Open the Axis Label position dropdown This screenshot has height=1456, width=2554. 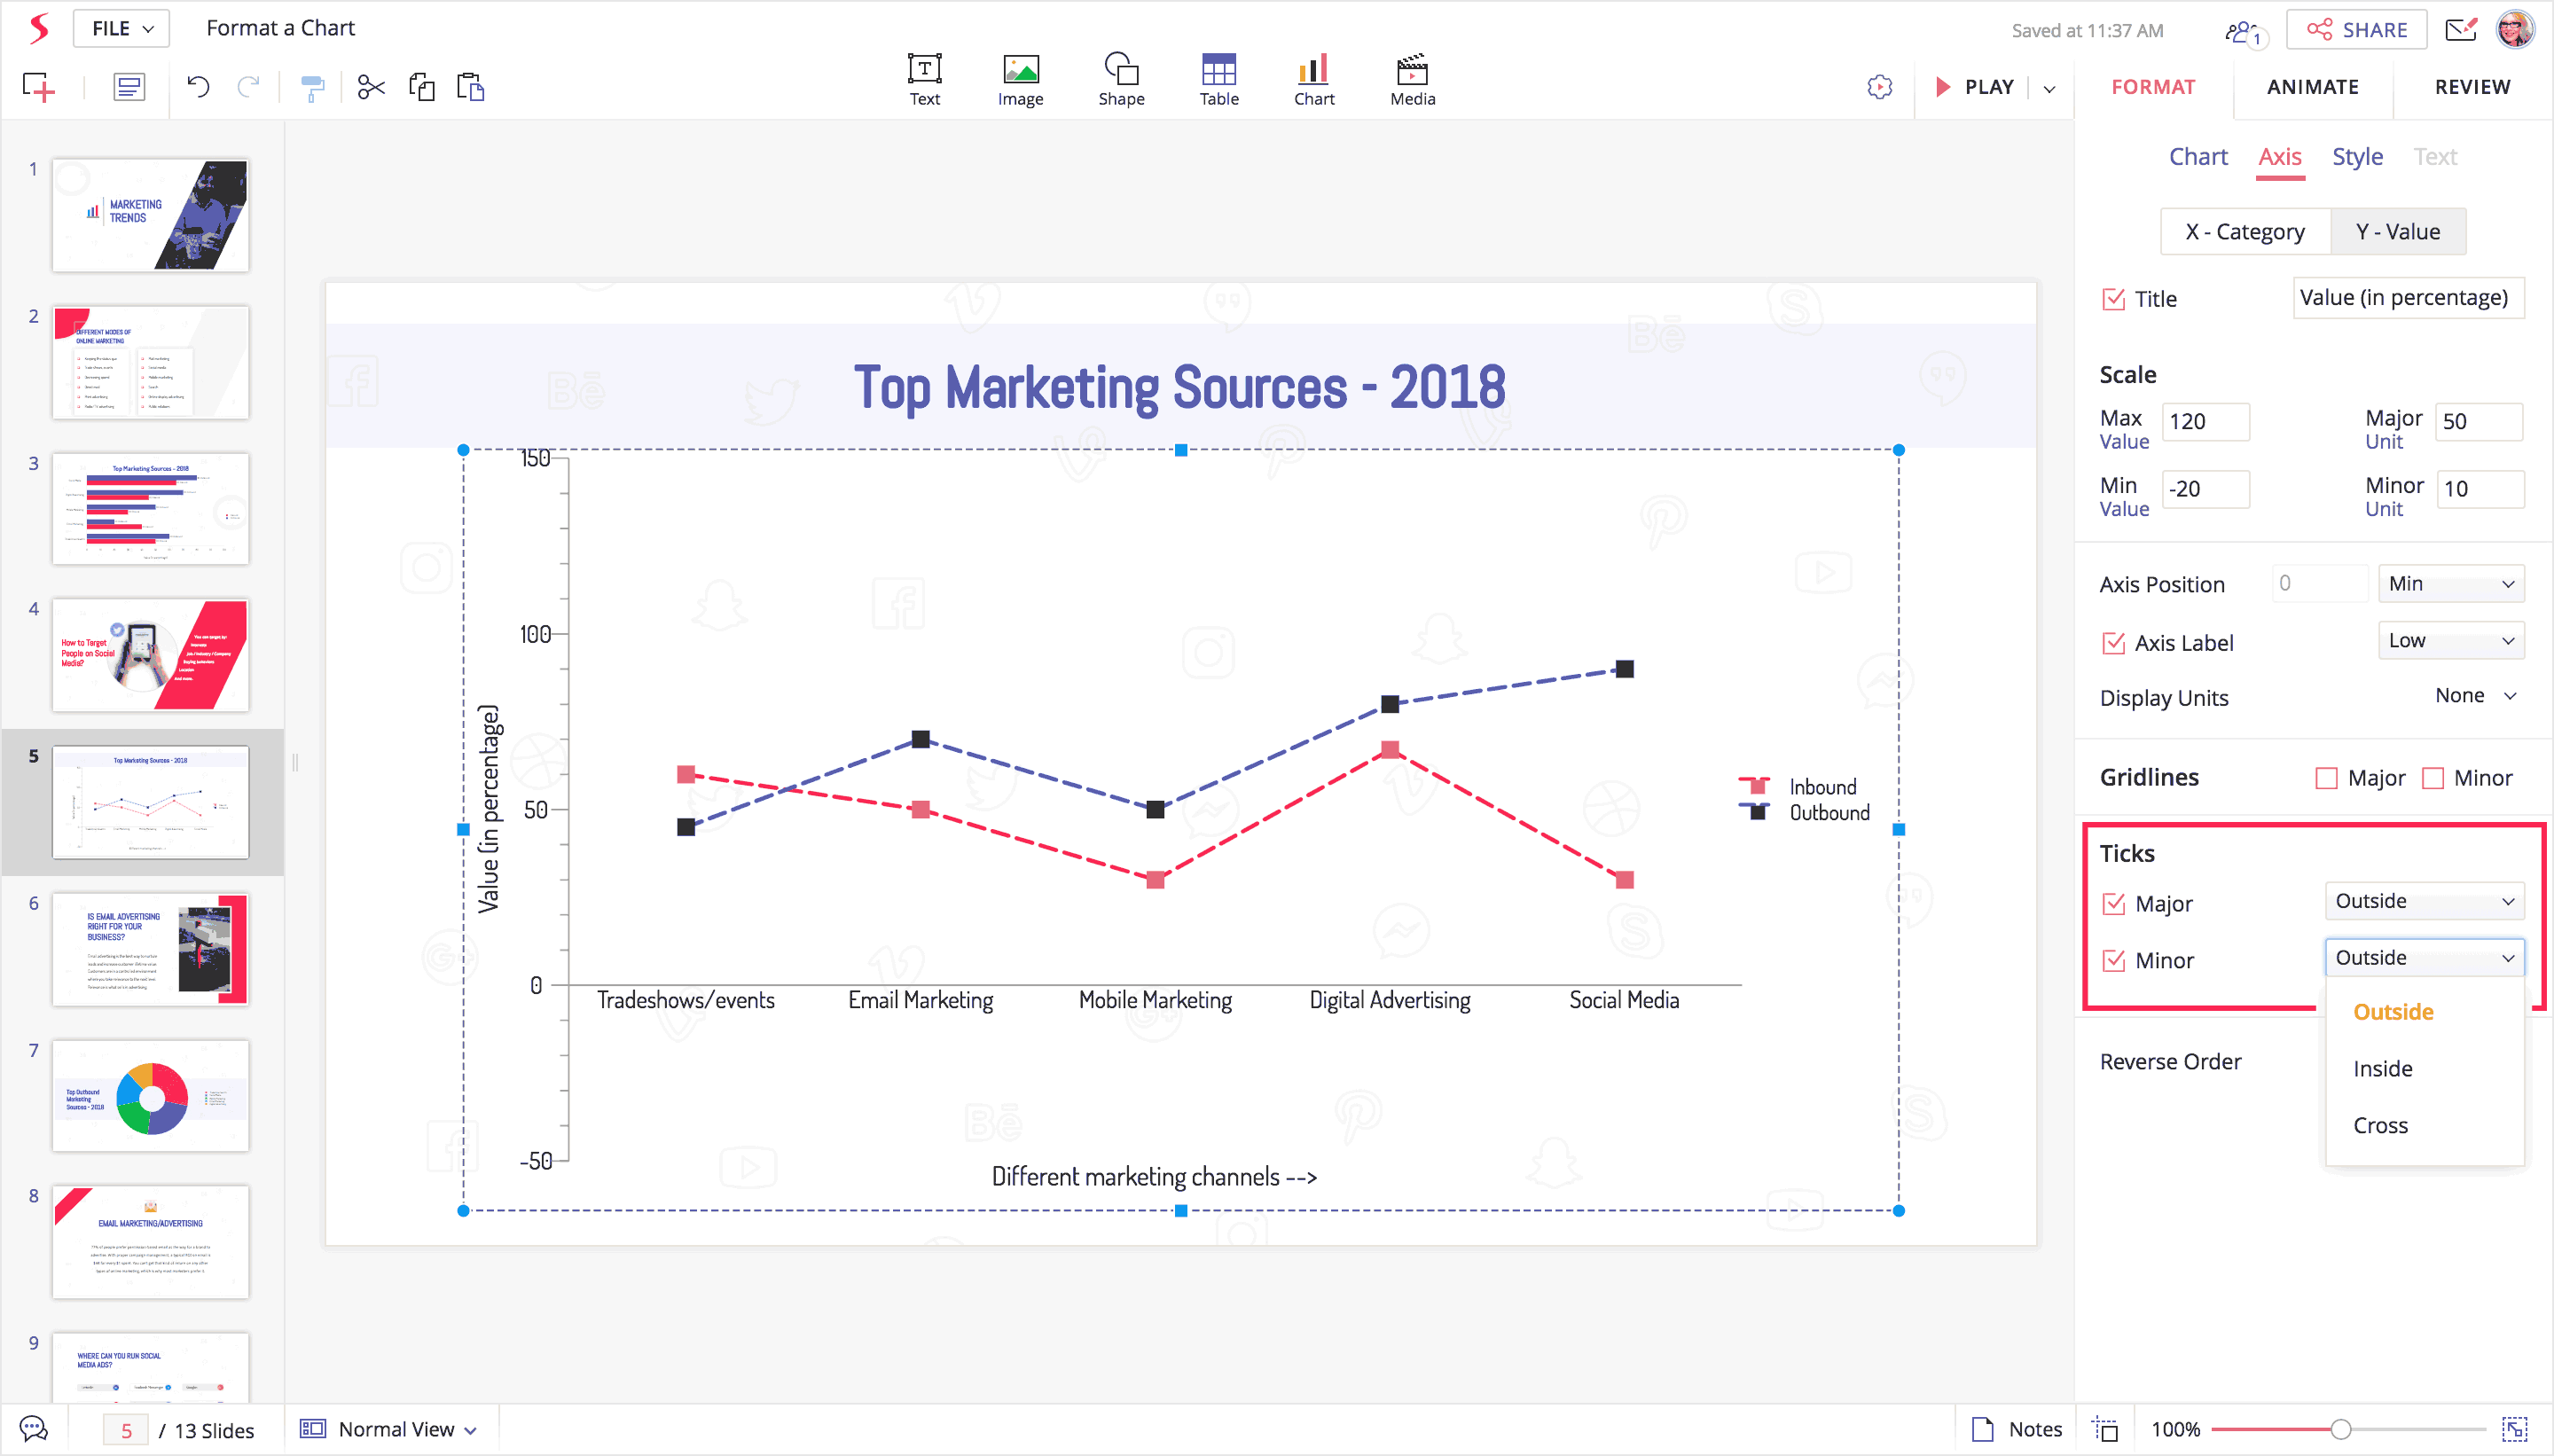[2449, 641]
